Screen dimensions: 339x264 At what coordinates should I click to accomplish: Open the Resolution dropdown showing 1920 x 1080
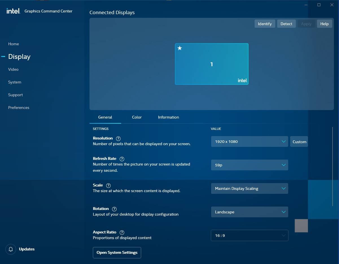point(249,141)
